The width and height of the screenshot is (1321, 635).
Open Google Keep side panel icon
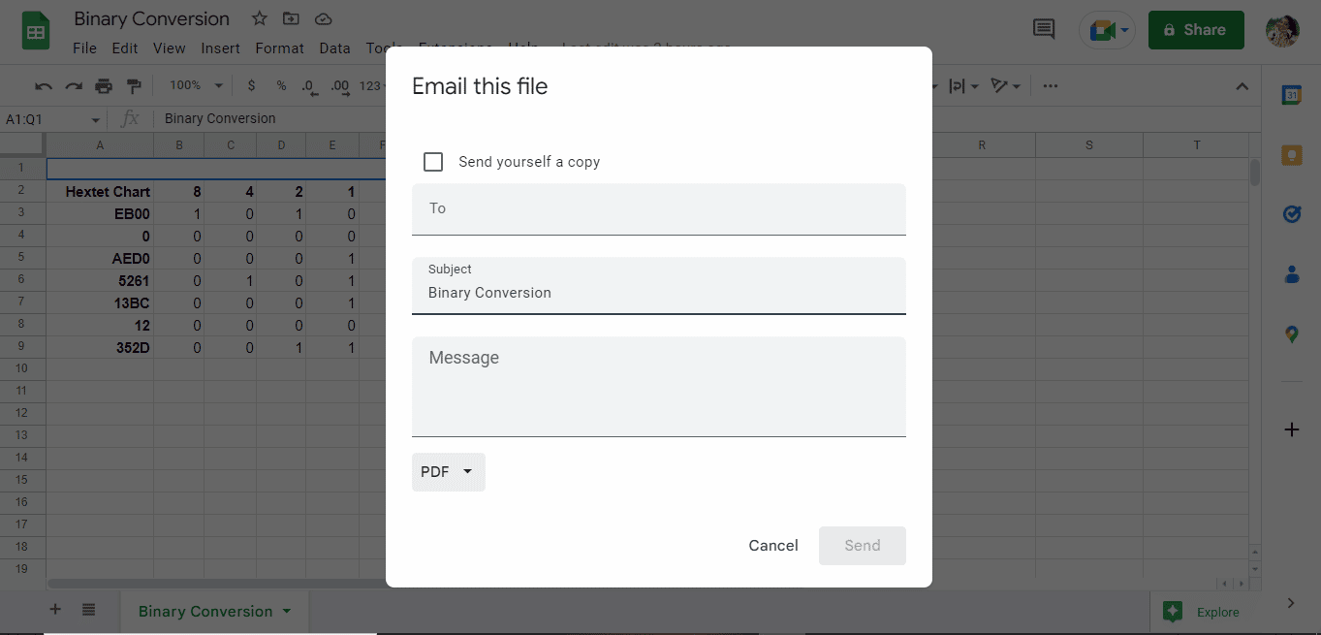(1291, 155)
